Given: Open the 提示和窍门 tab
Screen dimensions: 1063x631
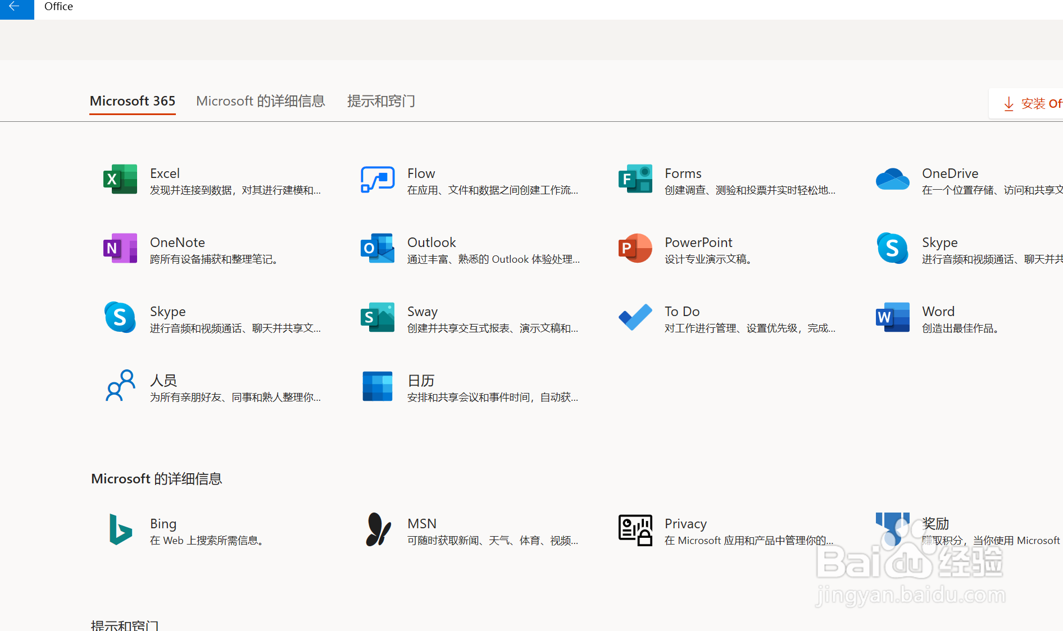Looking at the screenshot, I should [x=381, y=101].
